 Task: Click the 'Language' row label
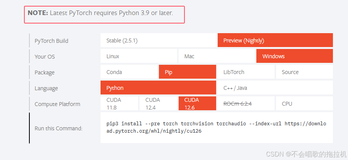pos(46,89)
